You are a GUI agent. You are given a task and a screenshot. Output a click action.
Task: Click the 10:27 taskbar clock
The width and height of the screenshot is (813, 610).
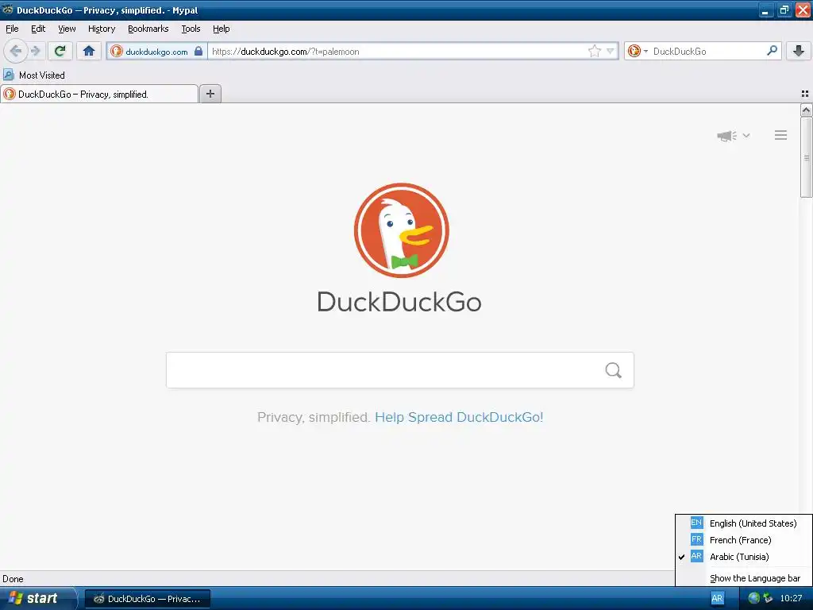[x=791, y=598]
